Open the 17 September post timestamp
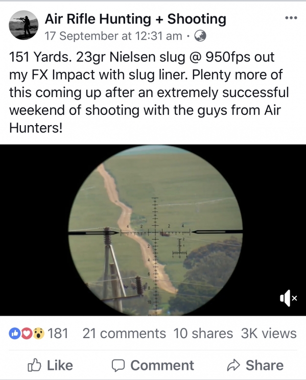Image resolution: width=306 pixels, height=380 pixels. [113, 36]
